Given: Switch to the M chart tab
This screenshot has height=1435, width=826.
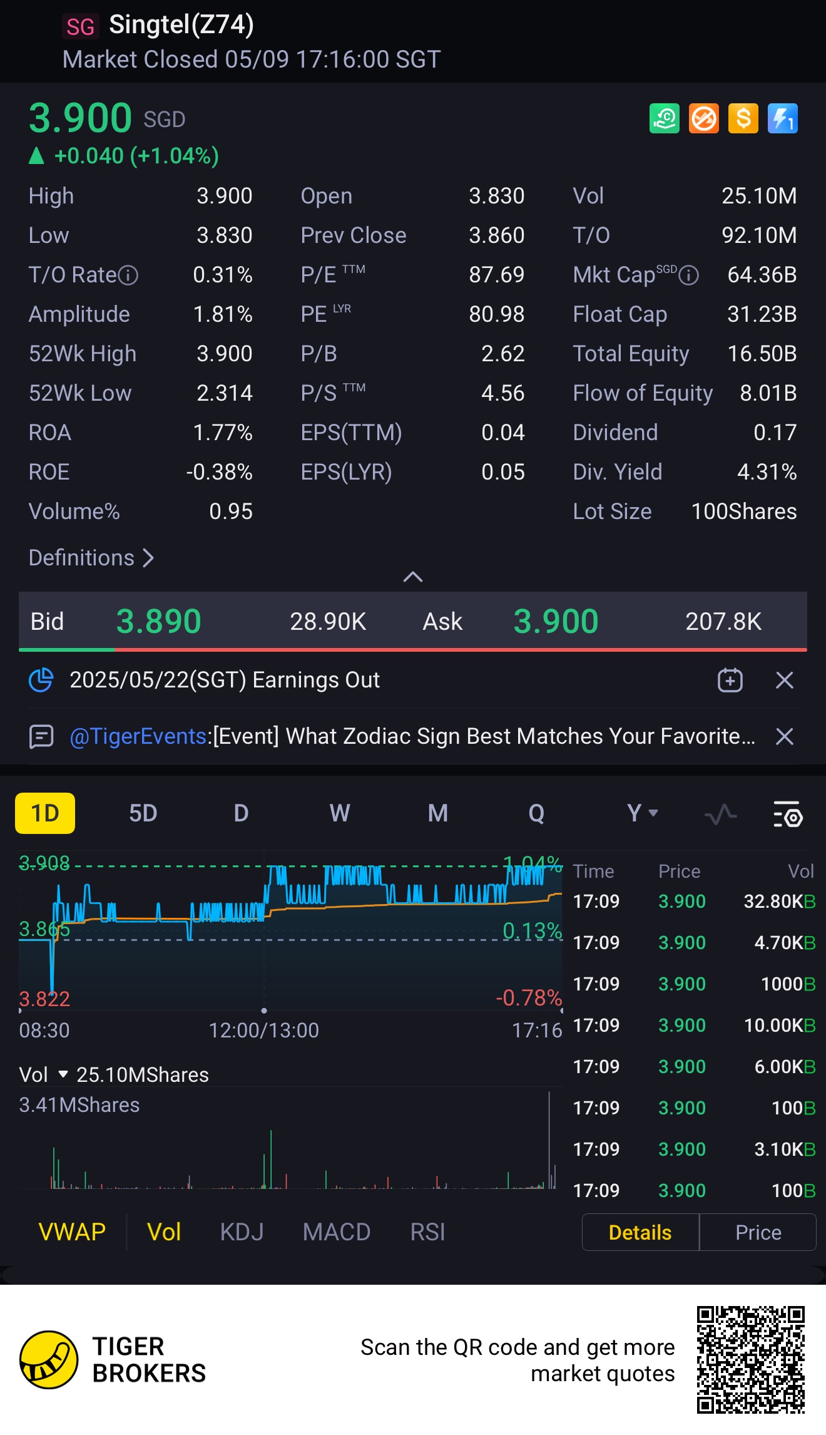Looking at the screenshot, I should click(438, 813).
